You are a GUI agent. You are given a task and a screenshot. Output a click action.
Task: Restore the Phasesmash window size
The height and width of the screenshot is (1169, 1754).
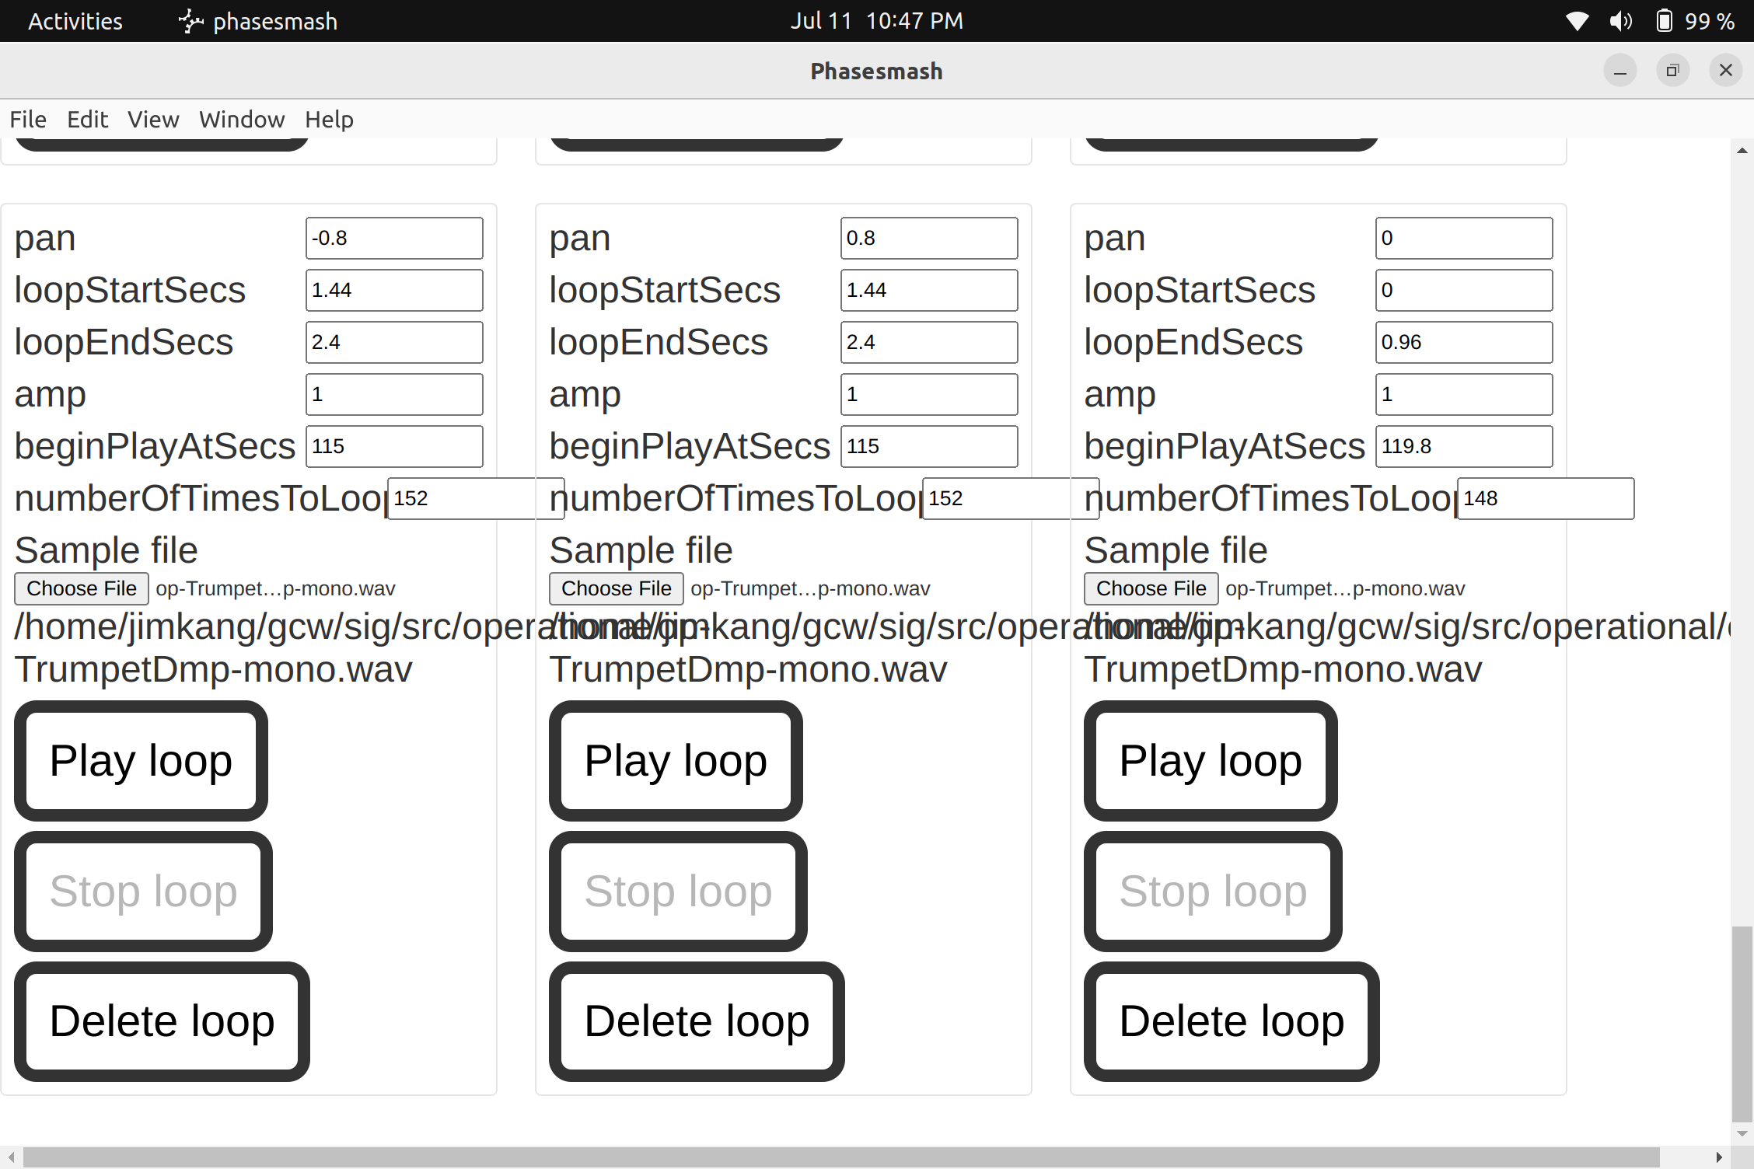coord(1673,71)
